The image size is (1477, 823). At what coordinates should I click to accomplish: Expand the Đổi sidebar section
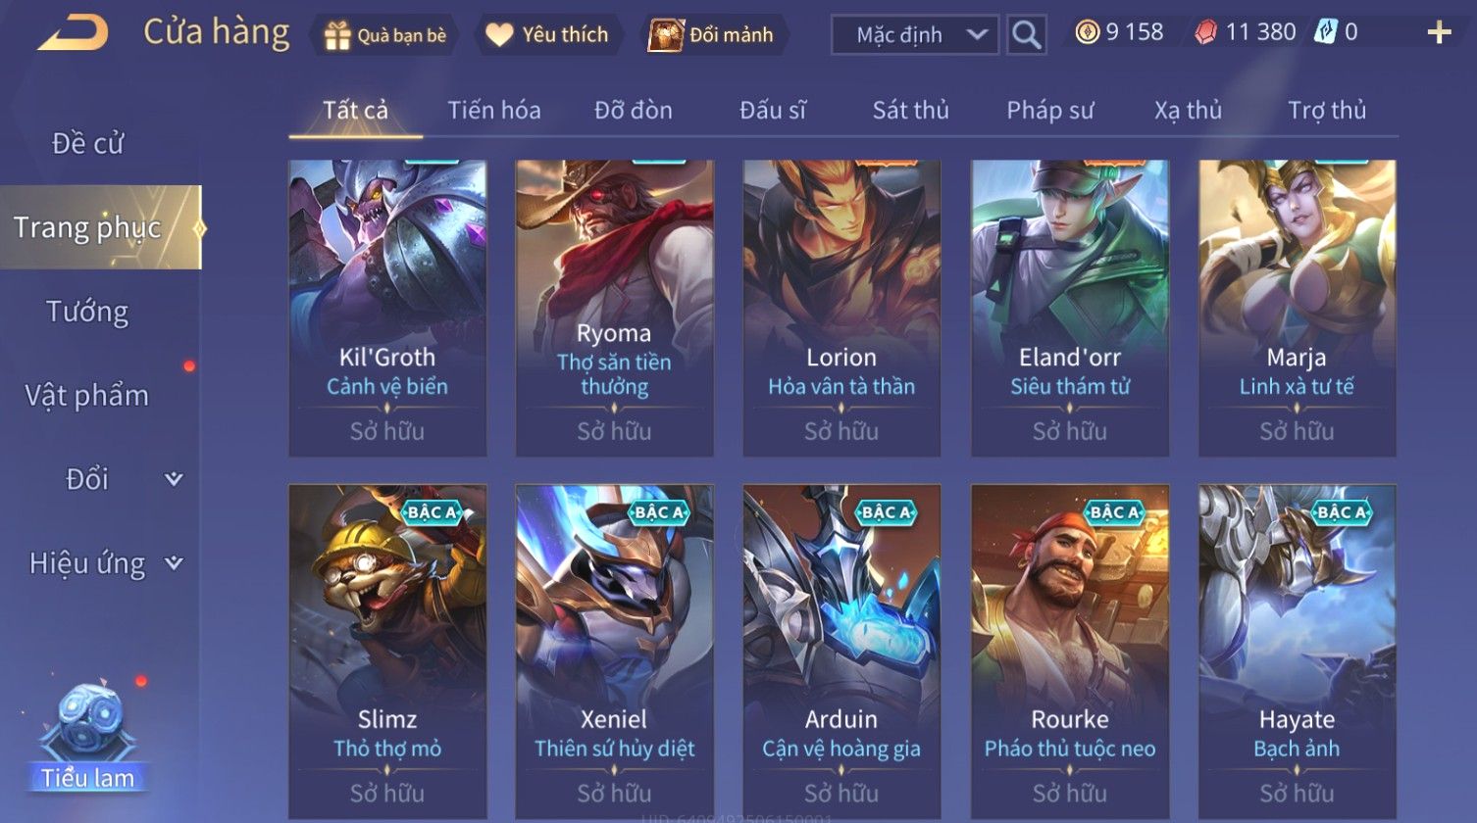(x=174, y=479)
